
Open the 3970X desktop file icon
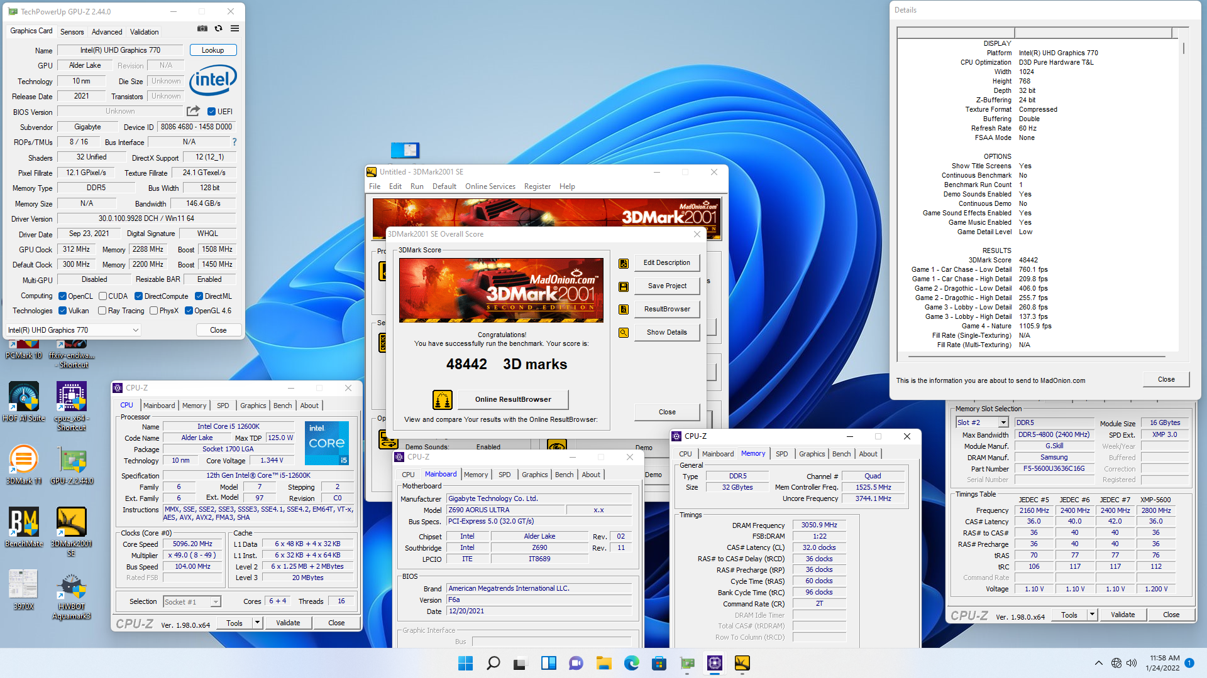[x=24, y=590]
